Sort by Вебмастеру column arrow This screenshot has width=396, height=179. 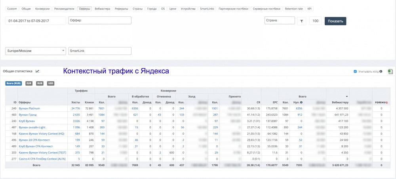(x=347, y=97)
